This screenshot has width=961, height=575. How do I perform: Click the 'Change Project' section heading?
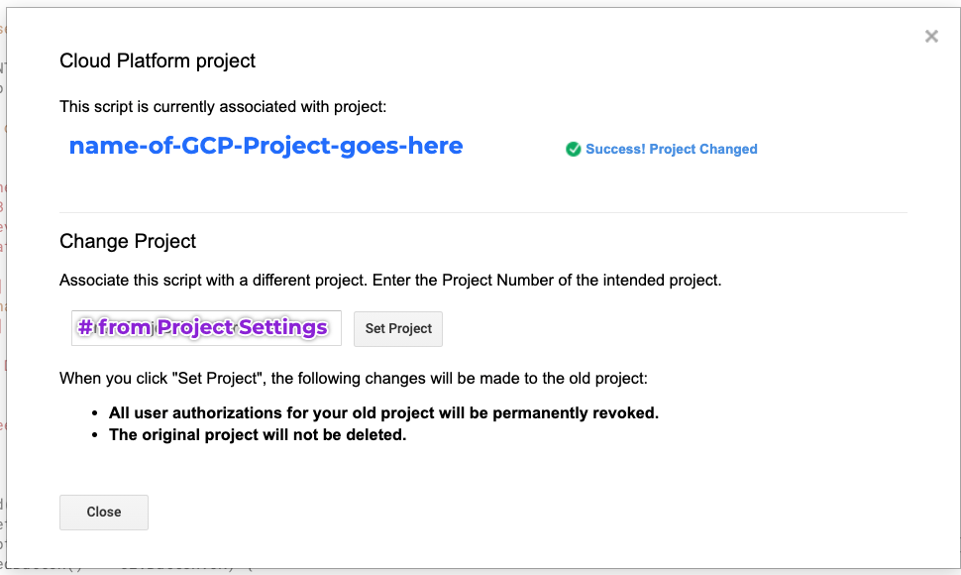pos(128,241)
